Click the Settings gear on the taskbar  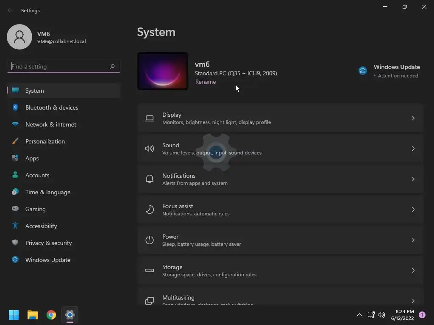tap(70, 315)
